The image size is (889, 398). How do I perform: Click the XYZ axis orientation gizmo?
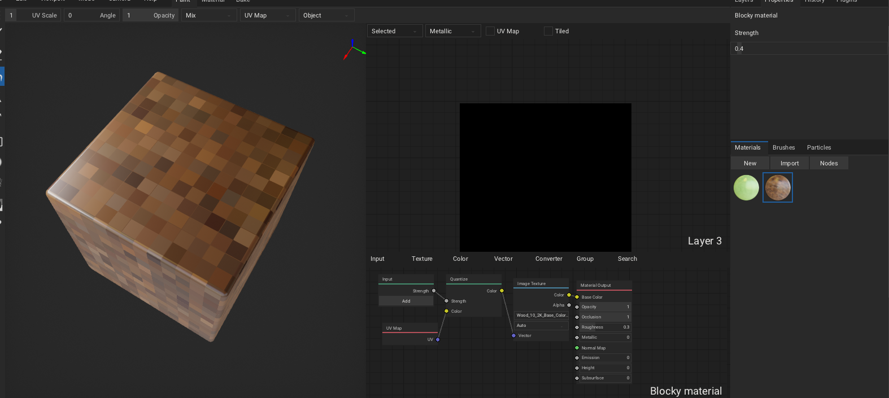(354, 50)
